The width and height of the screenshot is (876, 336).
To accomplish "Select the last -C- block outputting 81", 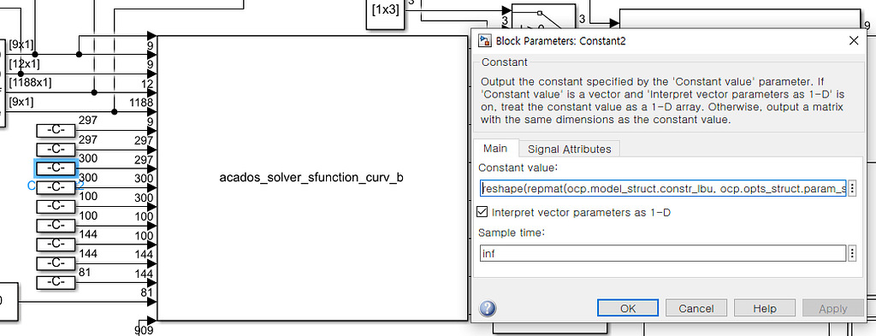I will (56, 282).
